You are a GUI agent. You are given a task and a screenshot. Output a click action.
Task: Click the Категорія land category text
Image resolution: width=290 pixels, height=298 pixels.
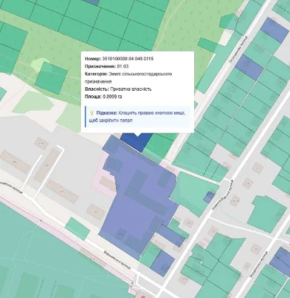tap(129, 77)
